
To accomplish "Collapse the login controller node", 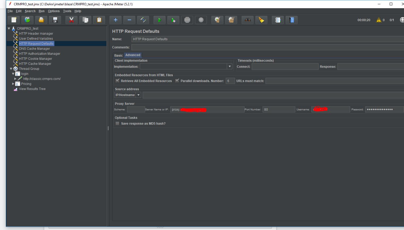I will (13, 74).
